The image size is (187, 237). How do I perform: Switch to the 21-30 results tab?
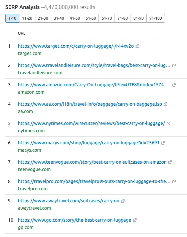43,18
